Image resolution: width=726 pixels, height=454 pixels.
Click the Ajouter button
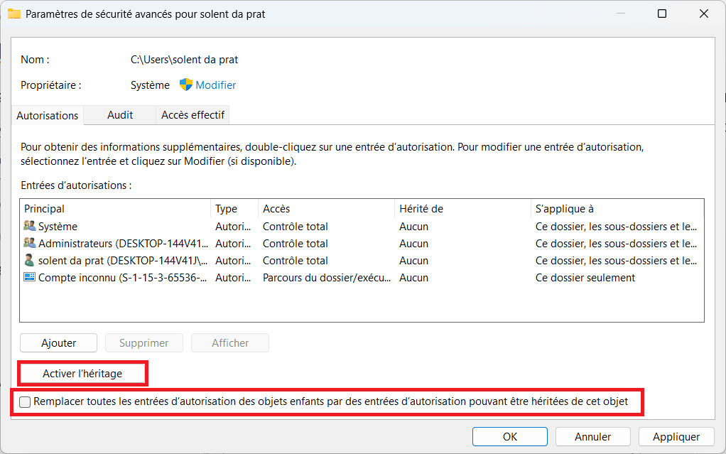(59, 343)
